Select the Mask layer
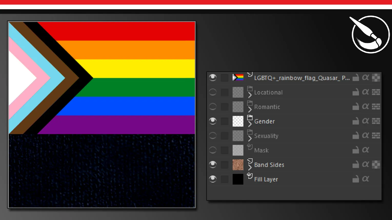The image size is (392, 220). click(x=261, y=150)
